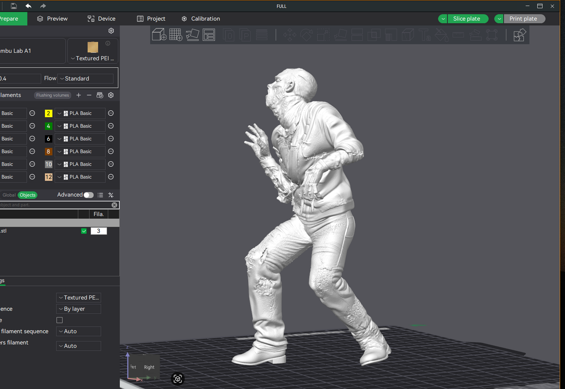Edit filament 8 preset via its right icon
The image size is (565, 389).
[111, 151]
